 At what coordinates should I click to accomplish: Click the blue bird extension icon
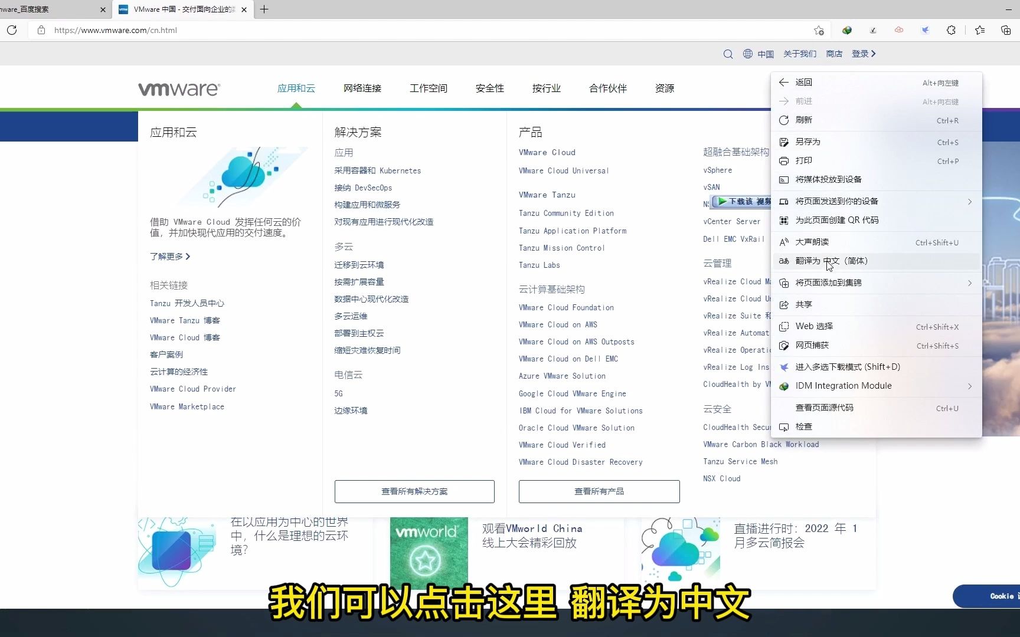pyautogui.click(x=925, y=30)
